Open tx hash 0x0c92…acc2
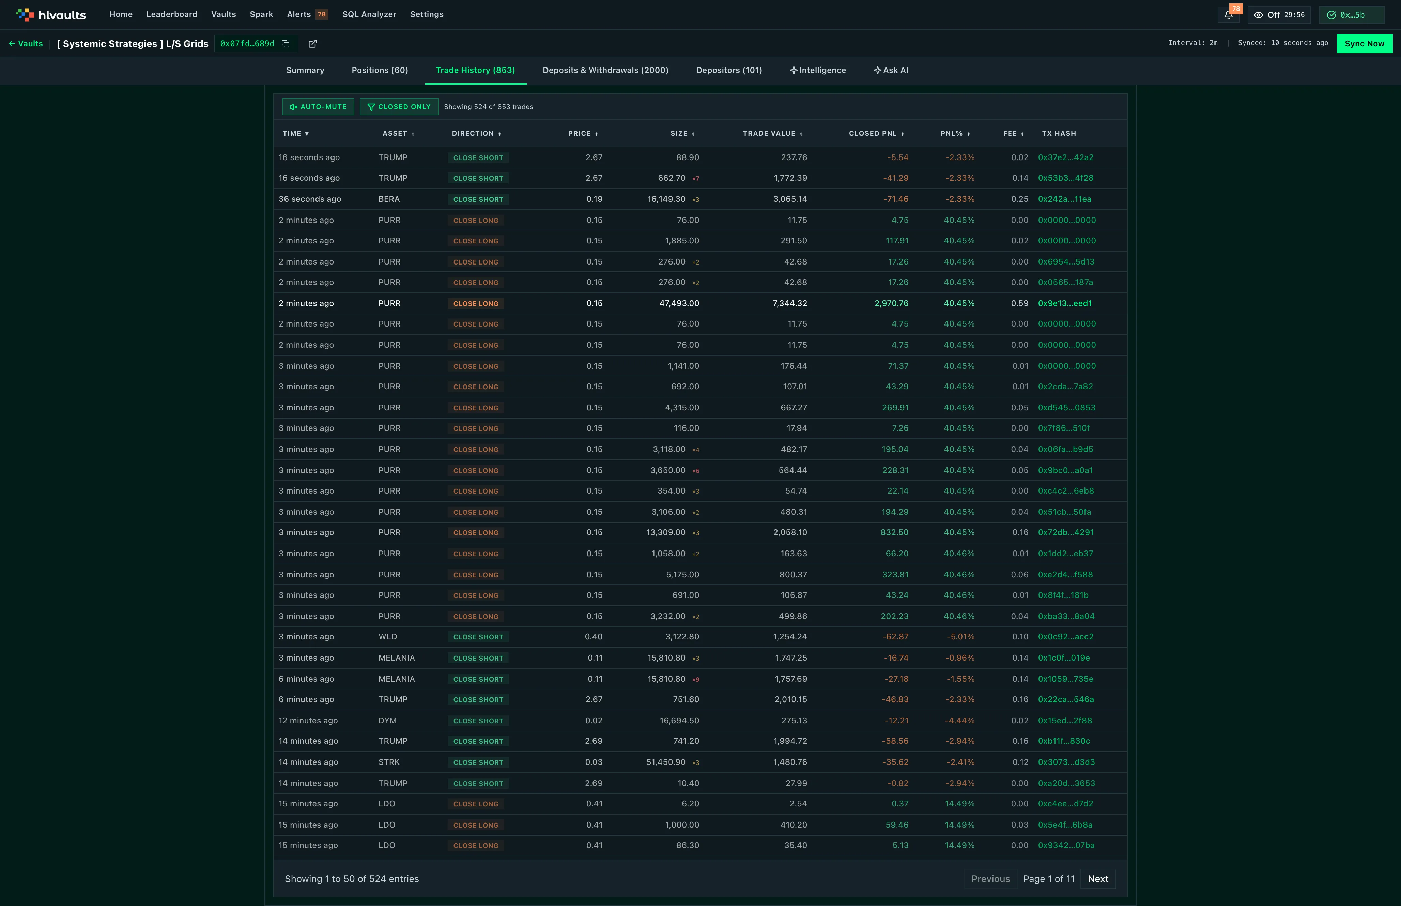 click(x=1066, y=637)
